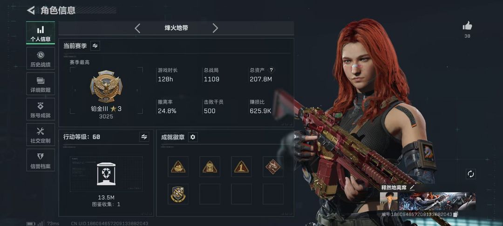Open the 社交定制 tab
503x226 pixels.
coord(41,135)
